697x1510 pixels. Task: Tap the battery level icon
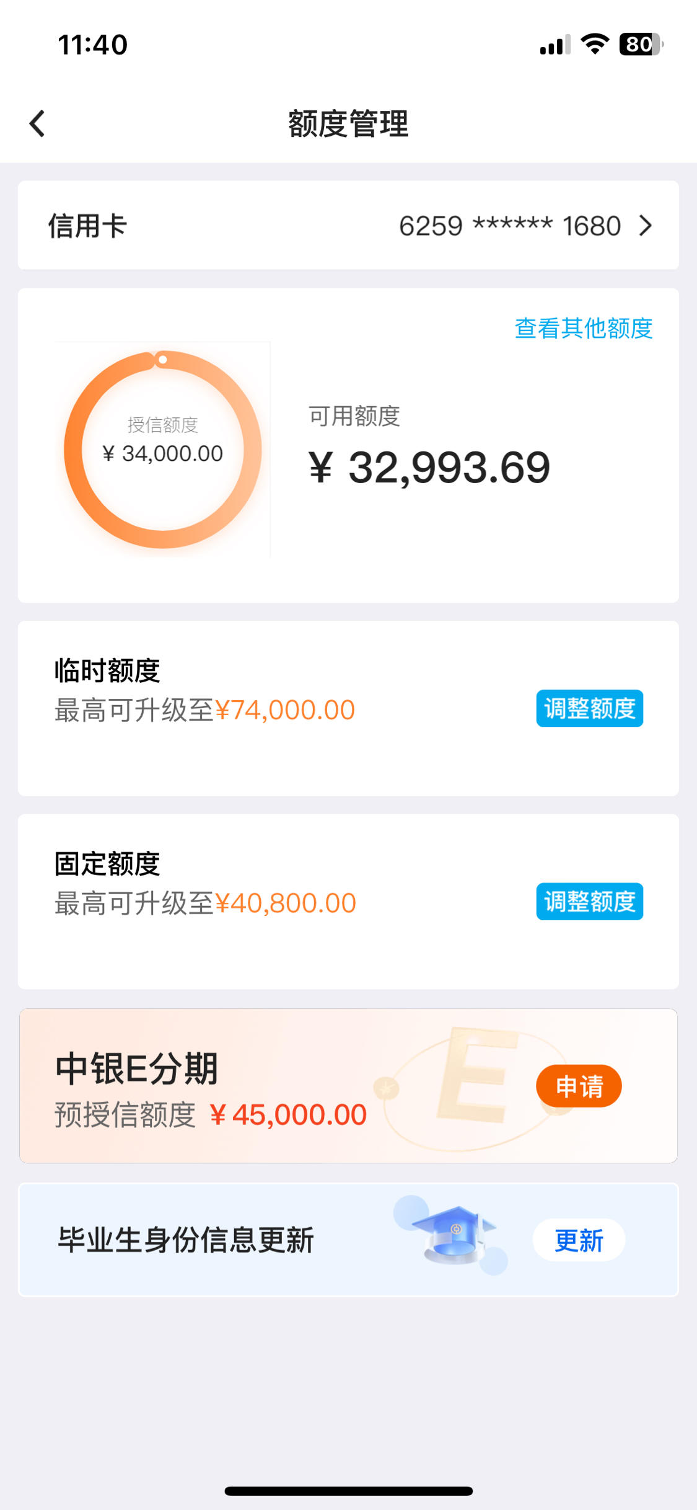[x=642, y=44]
